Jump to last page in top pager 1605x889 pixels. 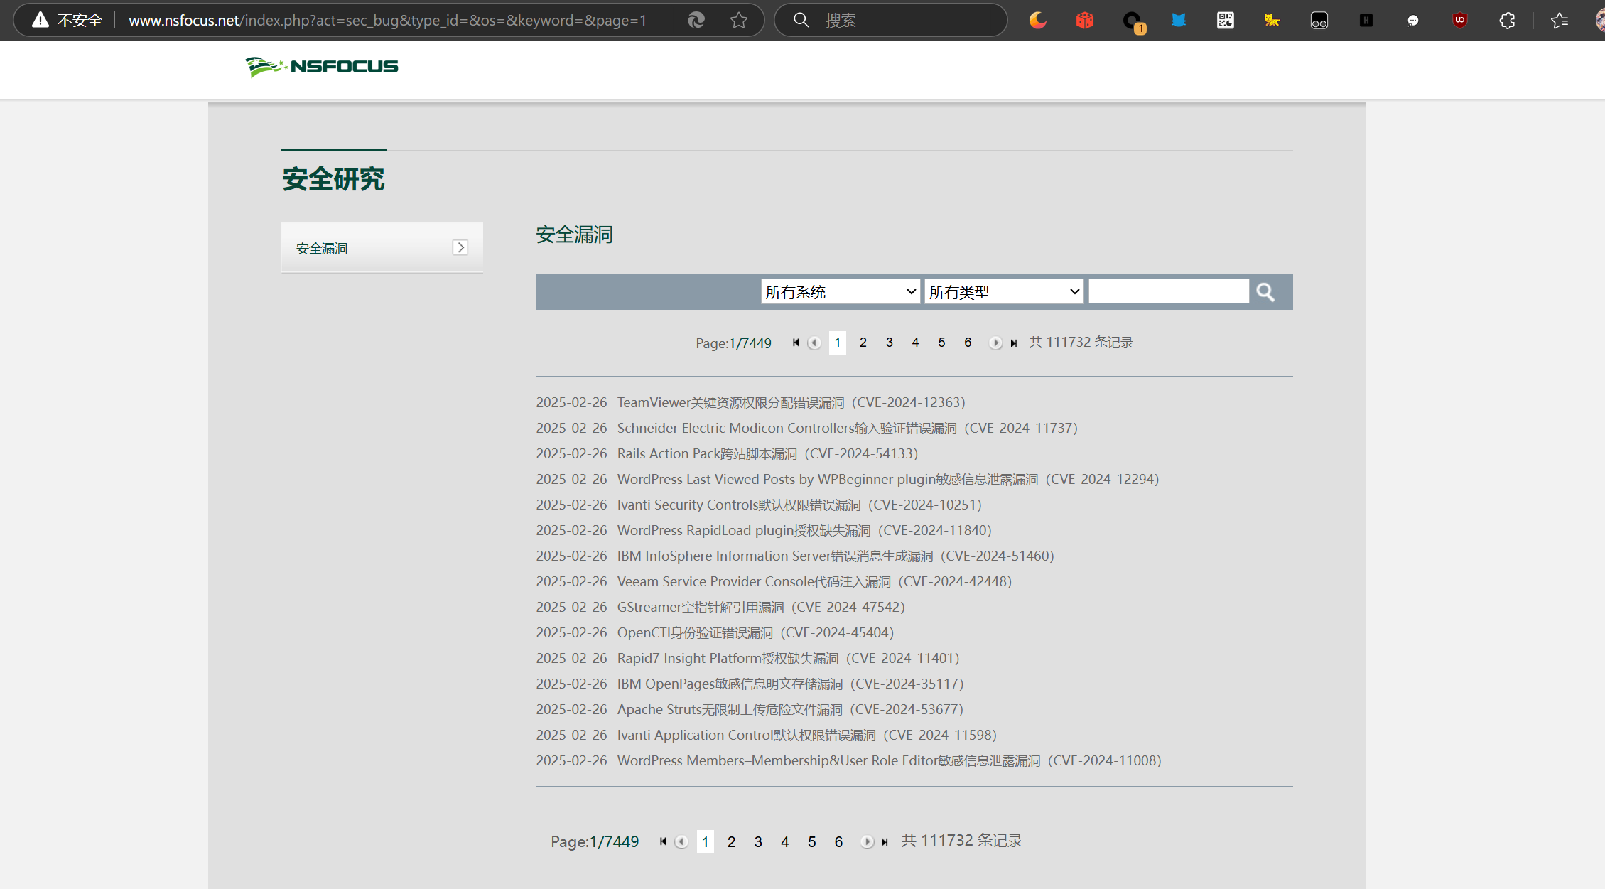[1014, 343]
